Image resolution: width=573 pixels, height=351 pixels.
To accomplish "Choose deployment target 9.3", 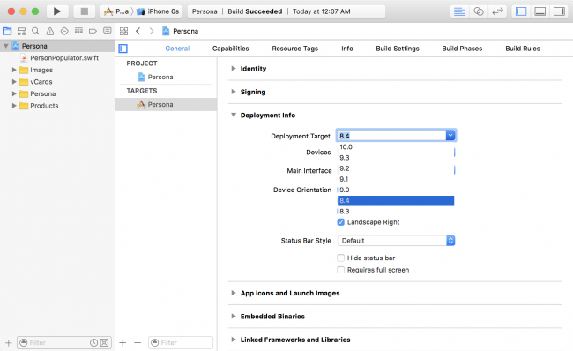I will [x=396, y=158].
